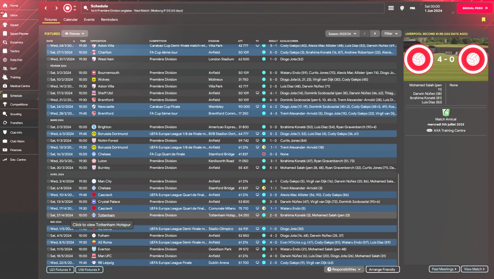Click the Man City club badge in the fixtures list
Viewport: 494px width, 279px height.
point(94,181)
